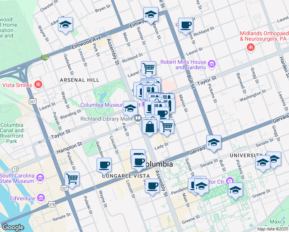Click the Robert Mills House museum pin
The image size is (289, 232).
[212, 64]
